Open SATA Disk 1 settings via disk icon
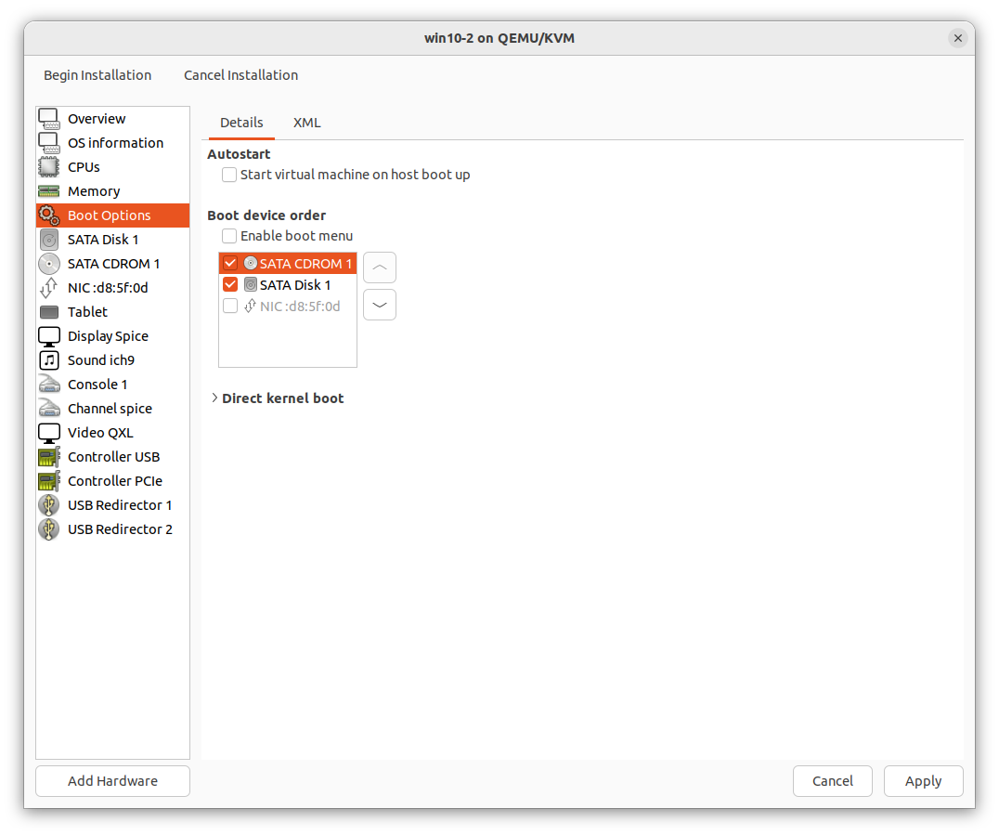 pyautogui.click(x=48, y=239)
